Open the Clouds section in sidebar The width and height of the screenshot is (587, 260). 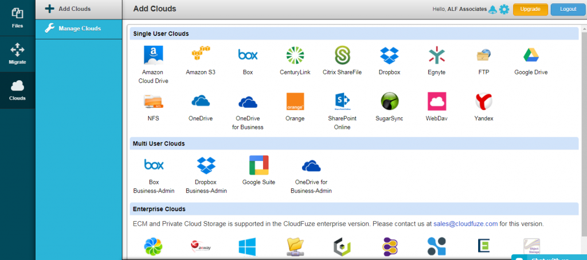[x=17, y=90]
